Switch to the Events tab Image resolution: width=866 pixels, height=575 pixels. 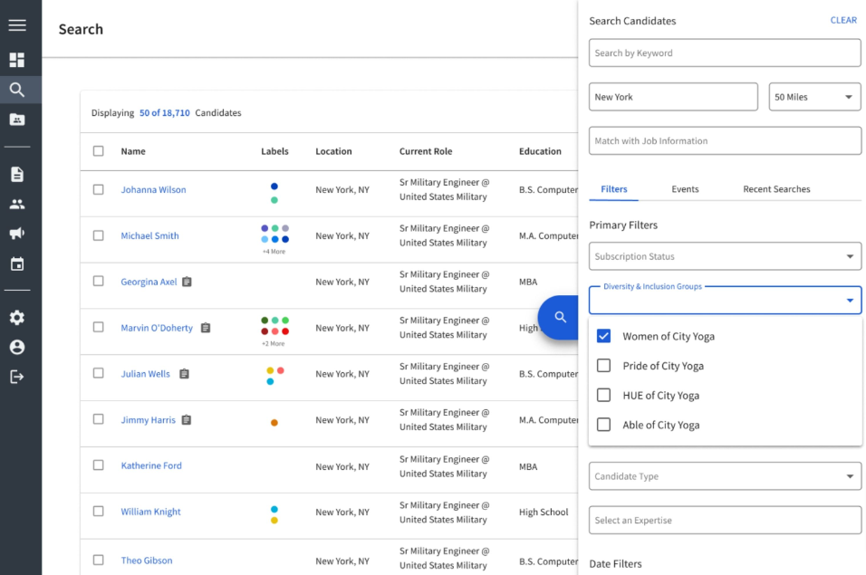click(685, 188)
